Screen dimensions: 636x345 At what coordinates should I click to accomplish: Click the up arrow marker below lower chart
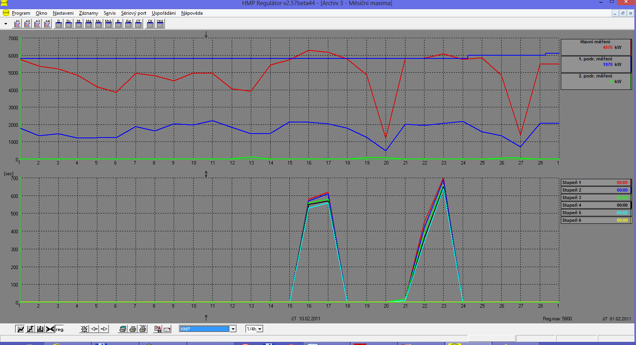pos(206,318)
